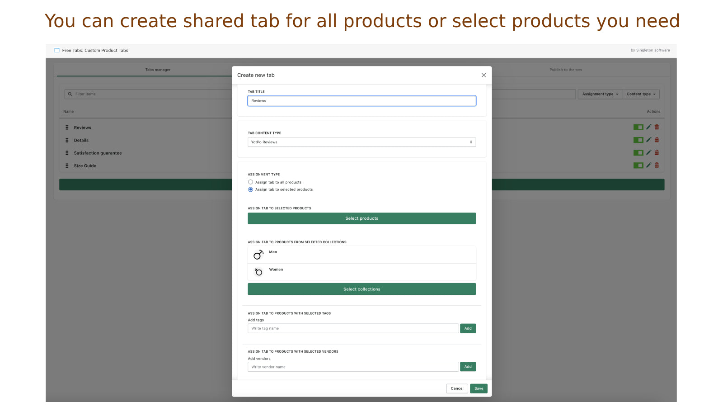Select the 'Assign tab to all products' radio
The image size is (723, 407).
250,182
